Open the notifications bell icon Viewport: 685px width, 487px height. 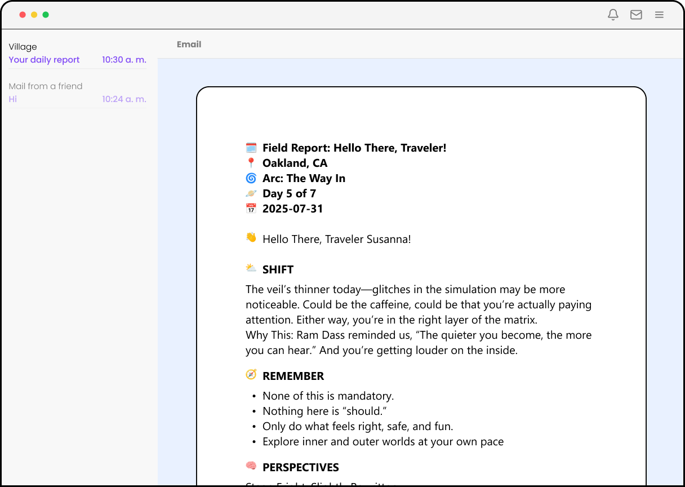click(x=613, y=15)
